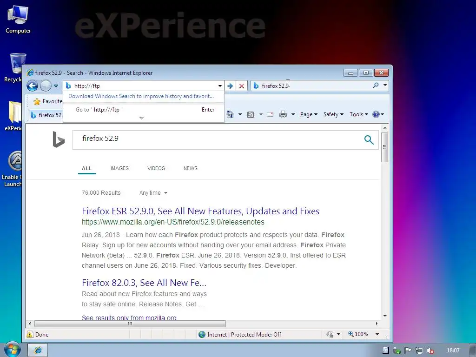Switch to the VIDEOS tab
476x357 pixels.
click(156, 168)
